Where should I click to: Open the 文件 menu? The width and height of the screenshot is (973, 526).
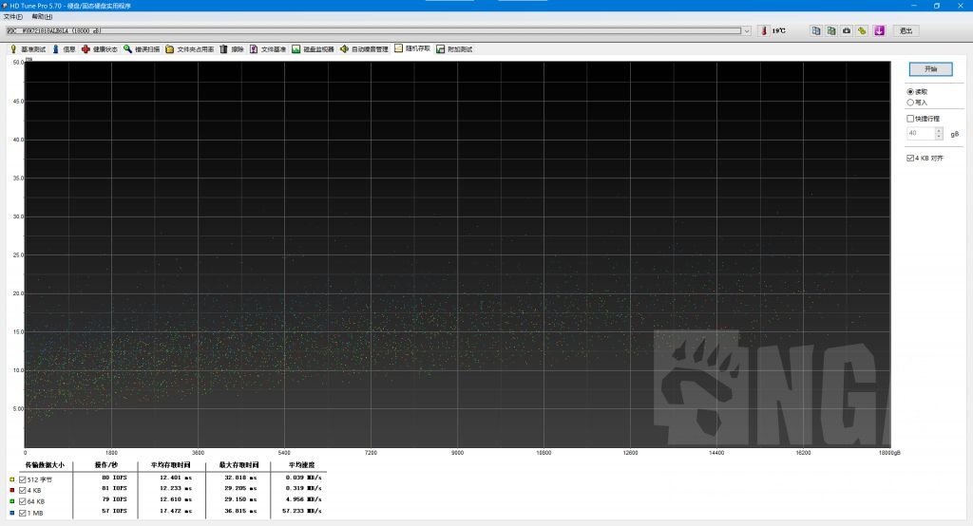12,17
